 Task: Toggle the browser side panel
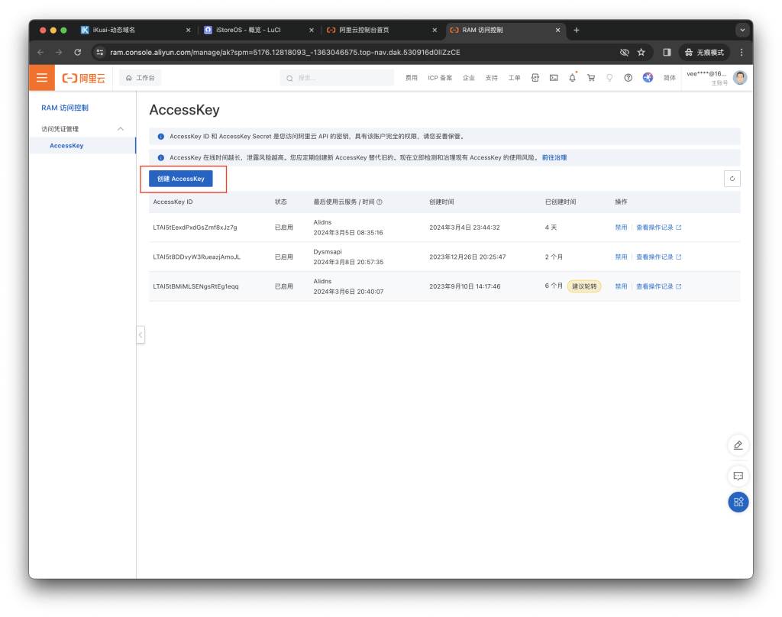click(667, 52)
